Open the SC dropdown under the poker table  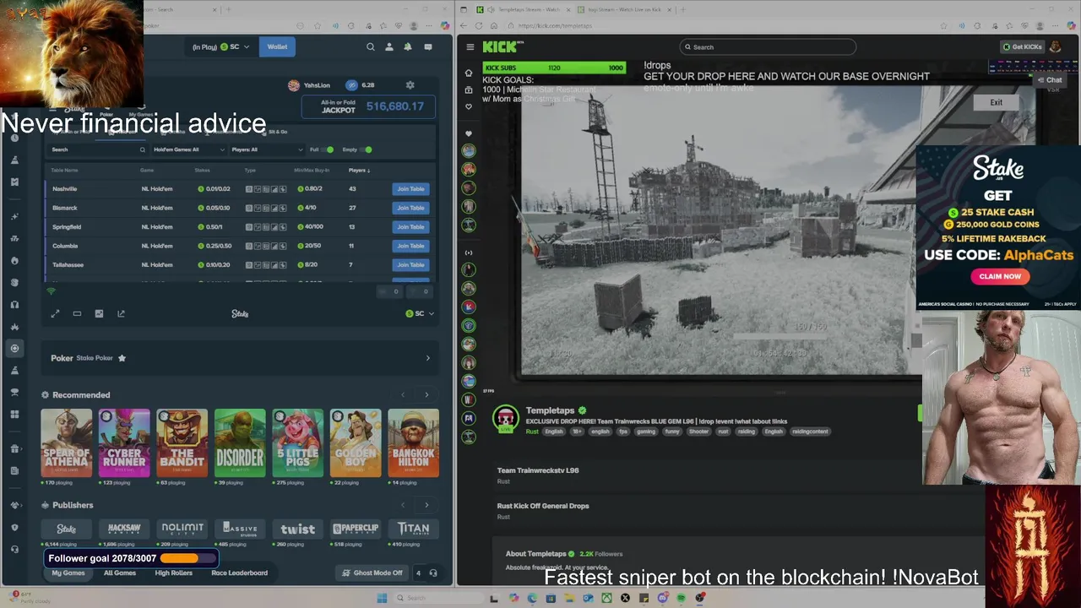point(420,313)
